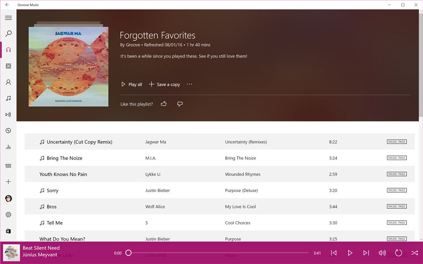Toggle shuffle mode

pyautogui.click(x=415, y=253)
